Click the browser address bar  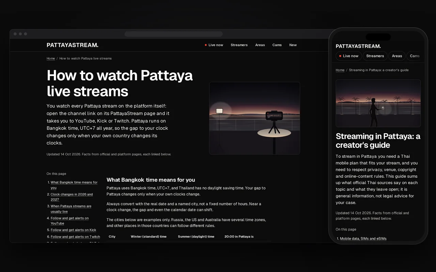(x=173, y=34)
